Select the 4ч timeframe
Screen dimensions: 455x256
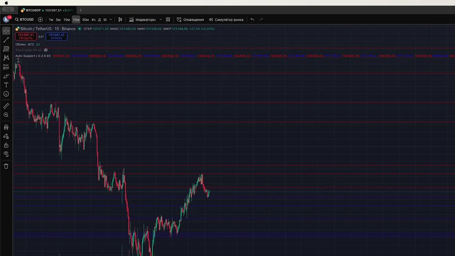(93, 20)
